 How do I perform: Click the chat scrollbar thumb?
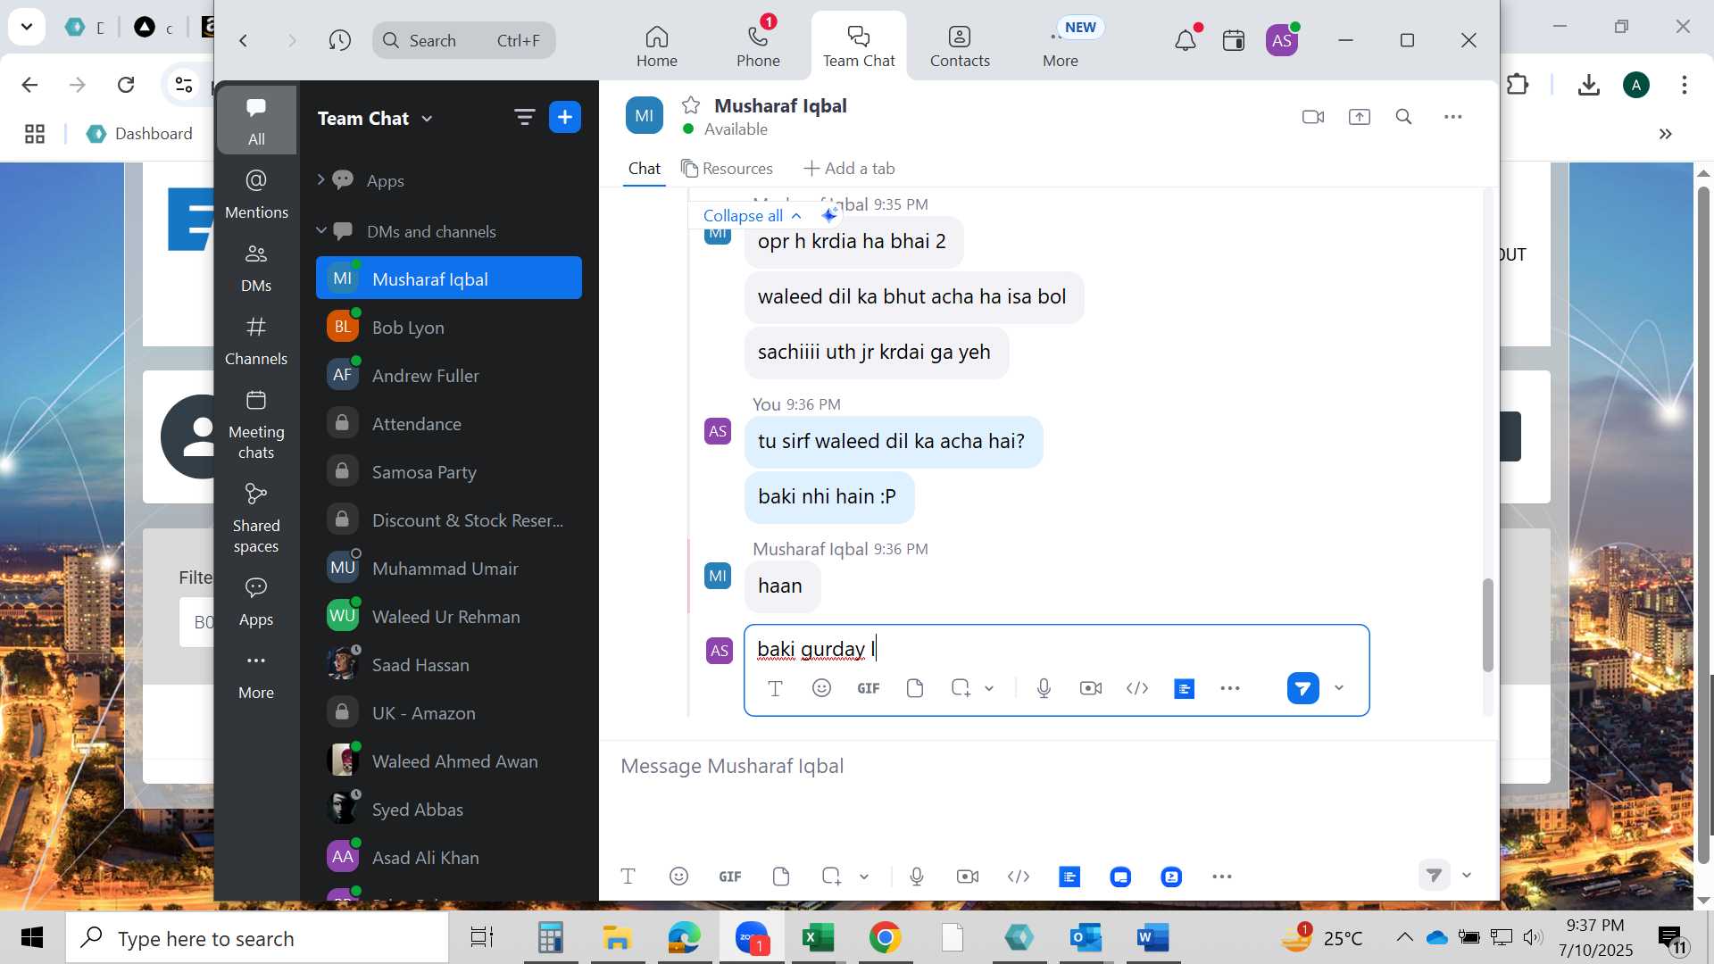[x=1487, y=625]
